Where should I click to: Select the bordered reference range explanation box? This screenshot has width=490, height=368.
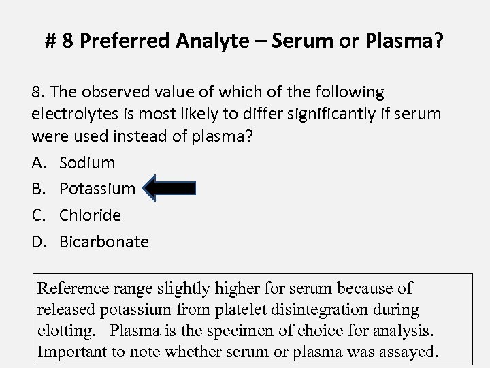click(x=243, y=320)
